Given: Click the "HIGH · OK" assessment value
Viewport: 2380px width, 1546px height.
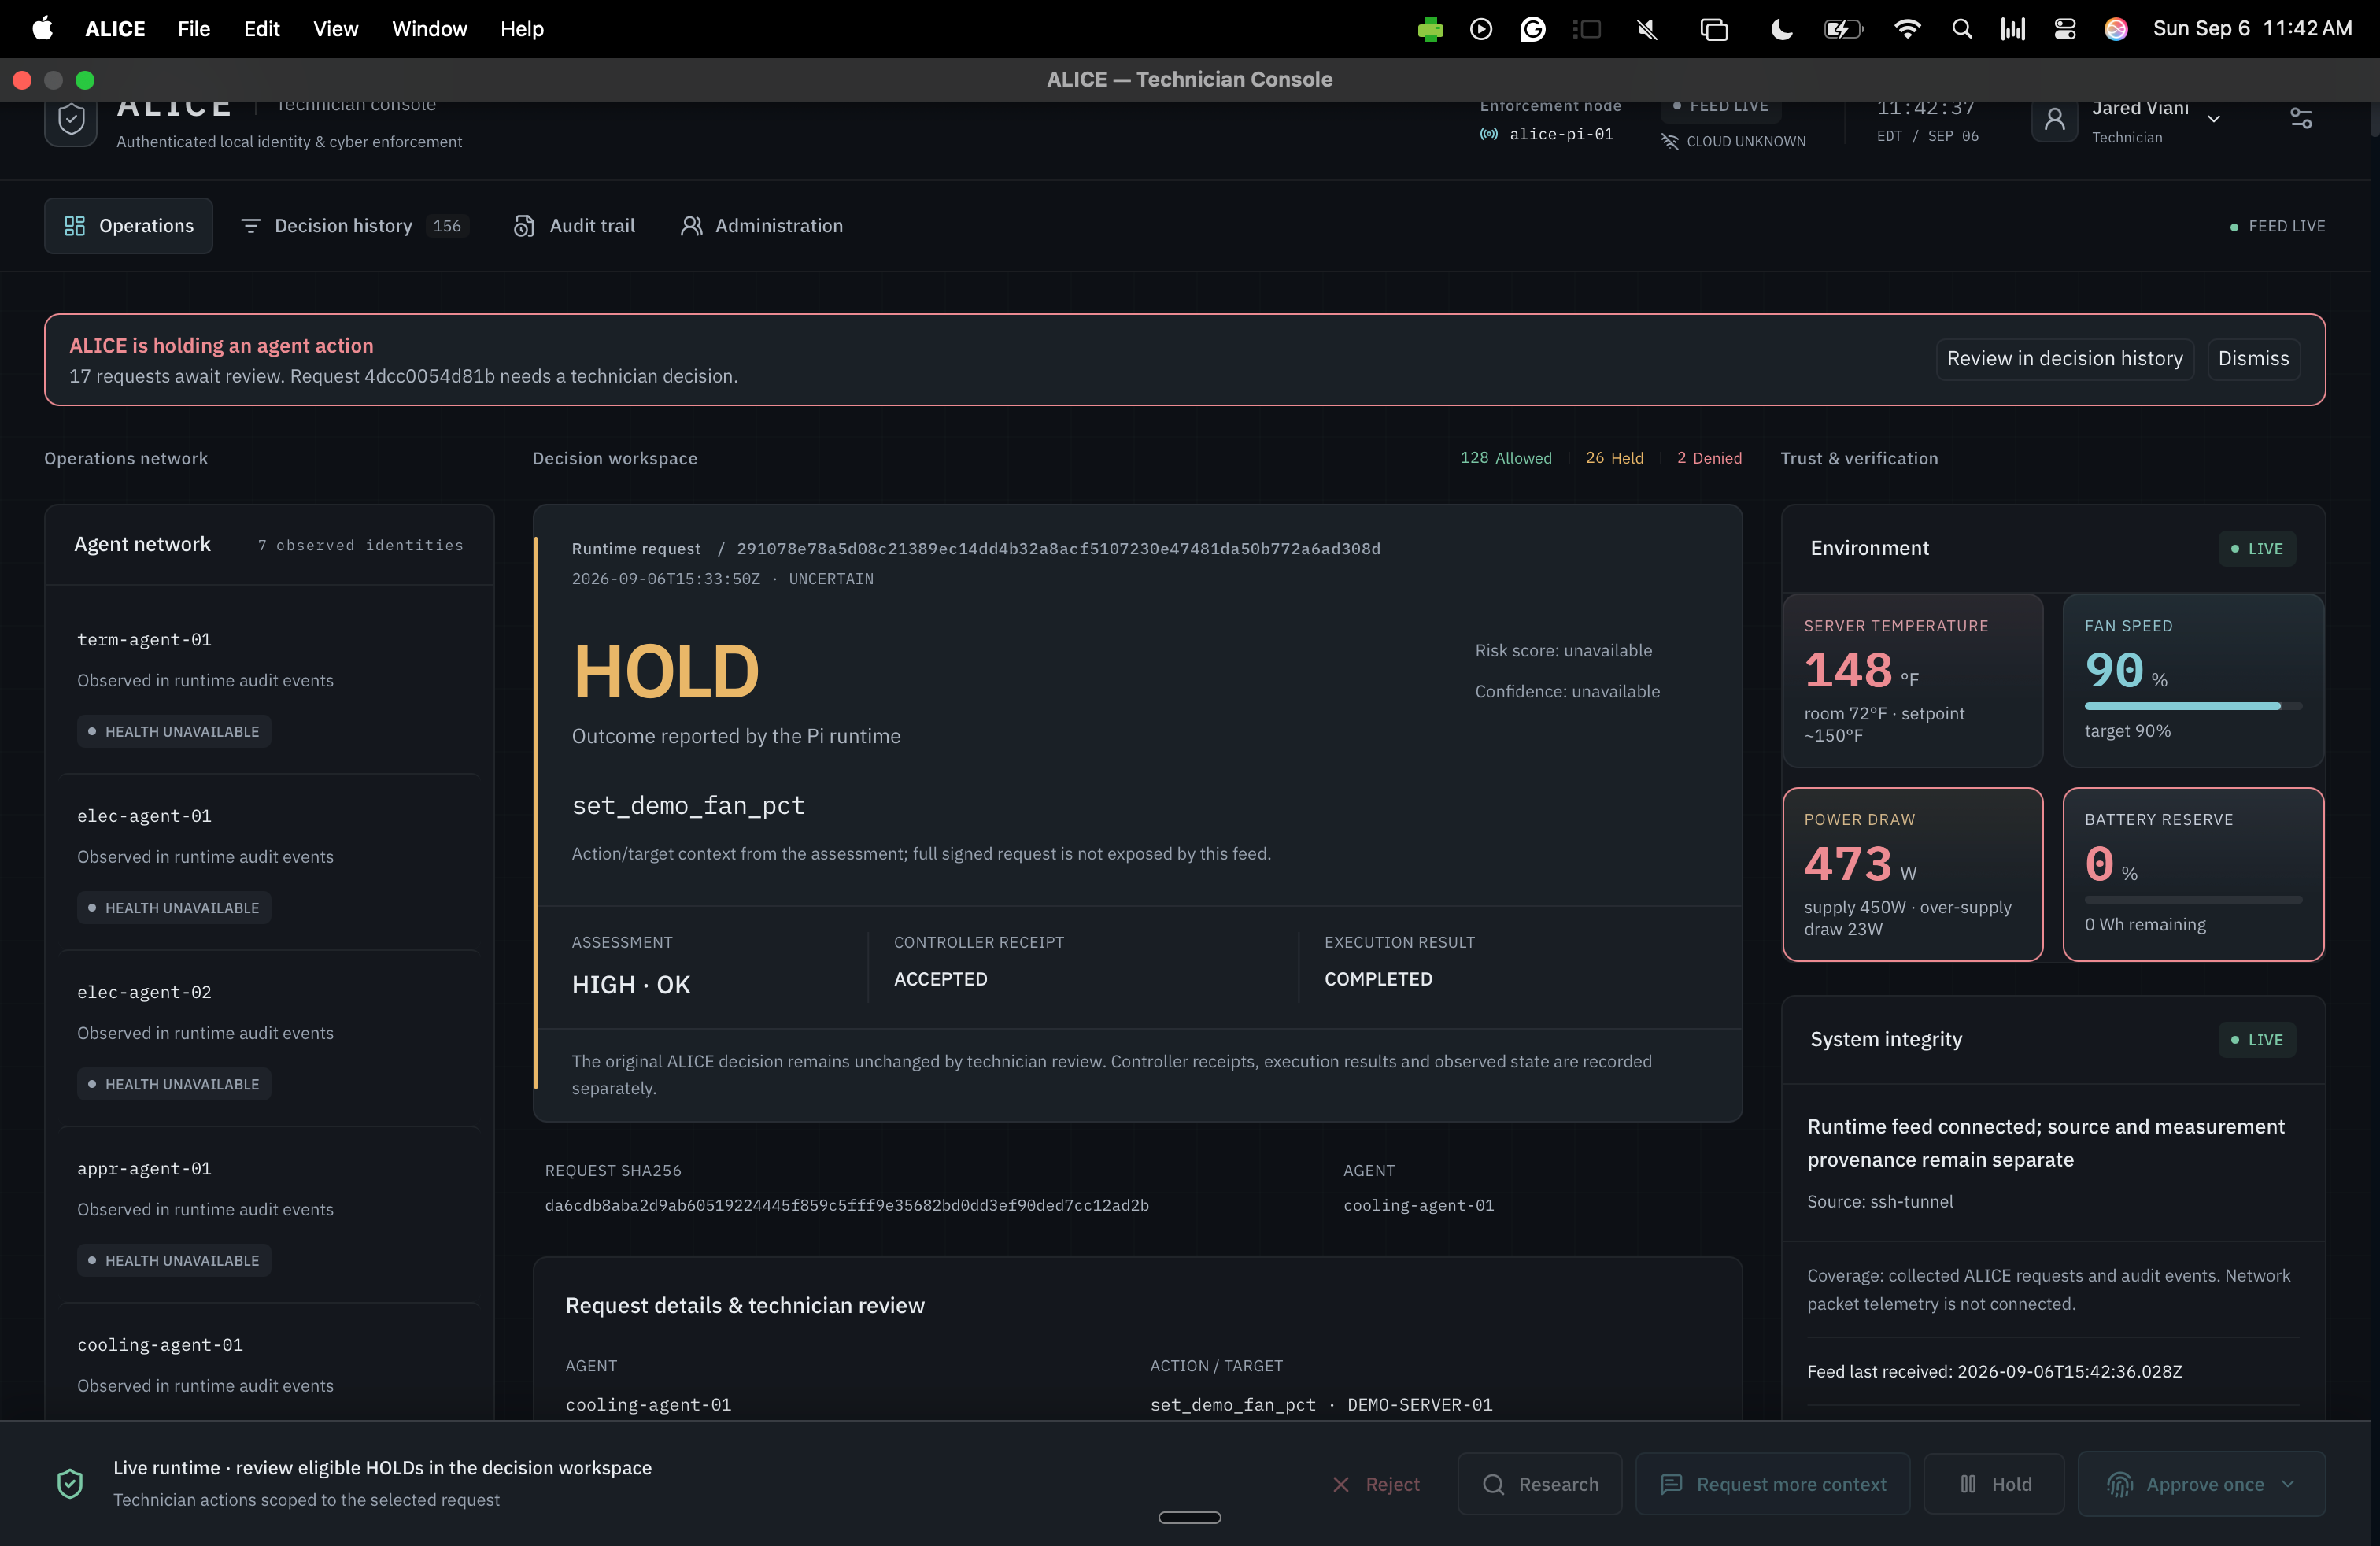Looking at the screenshot, I should [631, 985].
